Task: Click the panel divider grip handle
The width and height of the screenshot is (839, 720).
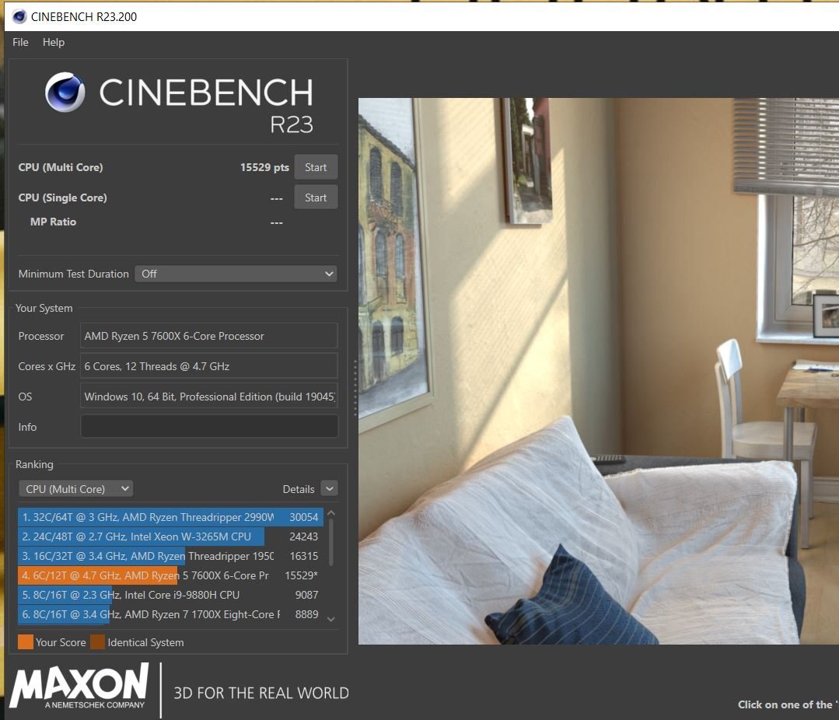Action: [355, 388]
